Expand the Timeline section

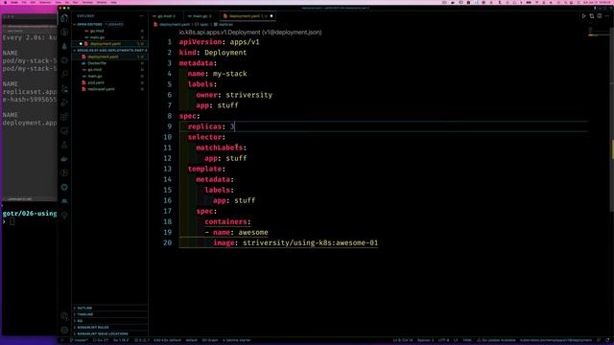(110, 314)
